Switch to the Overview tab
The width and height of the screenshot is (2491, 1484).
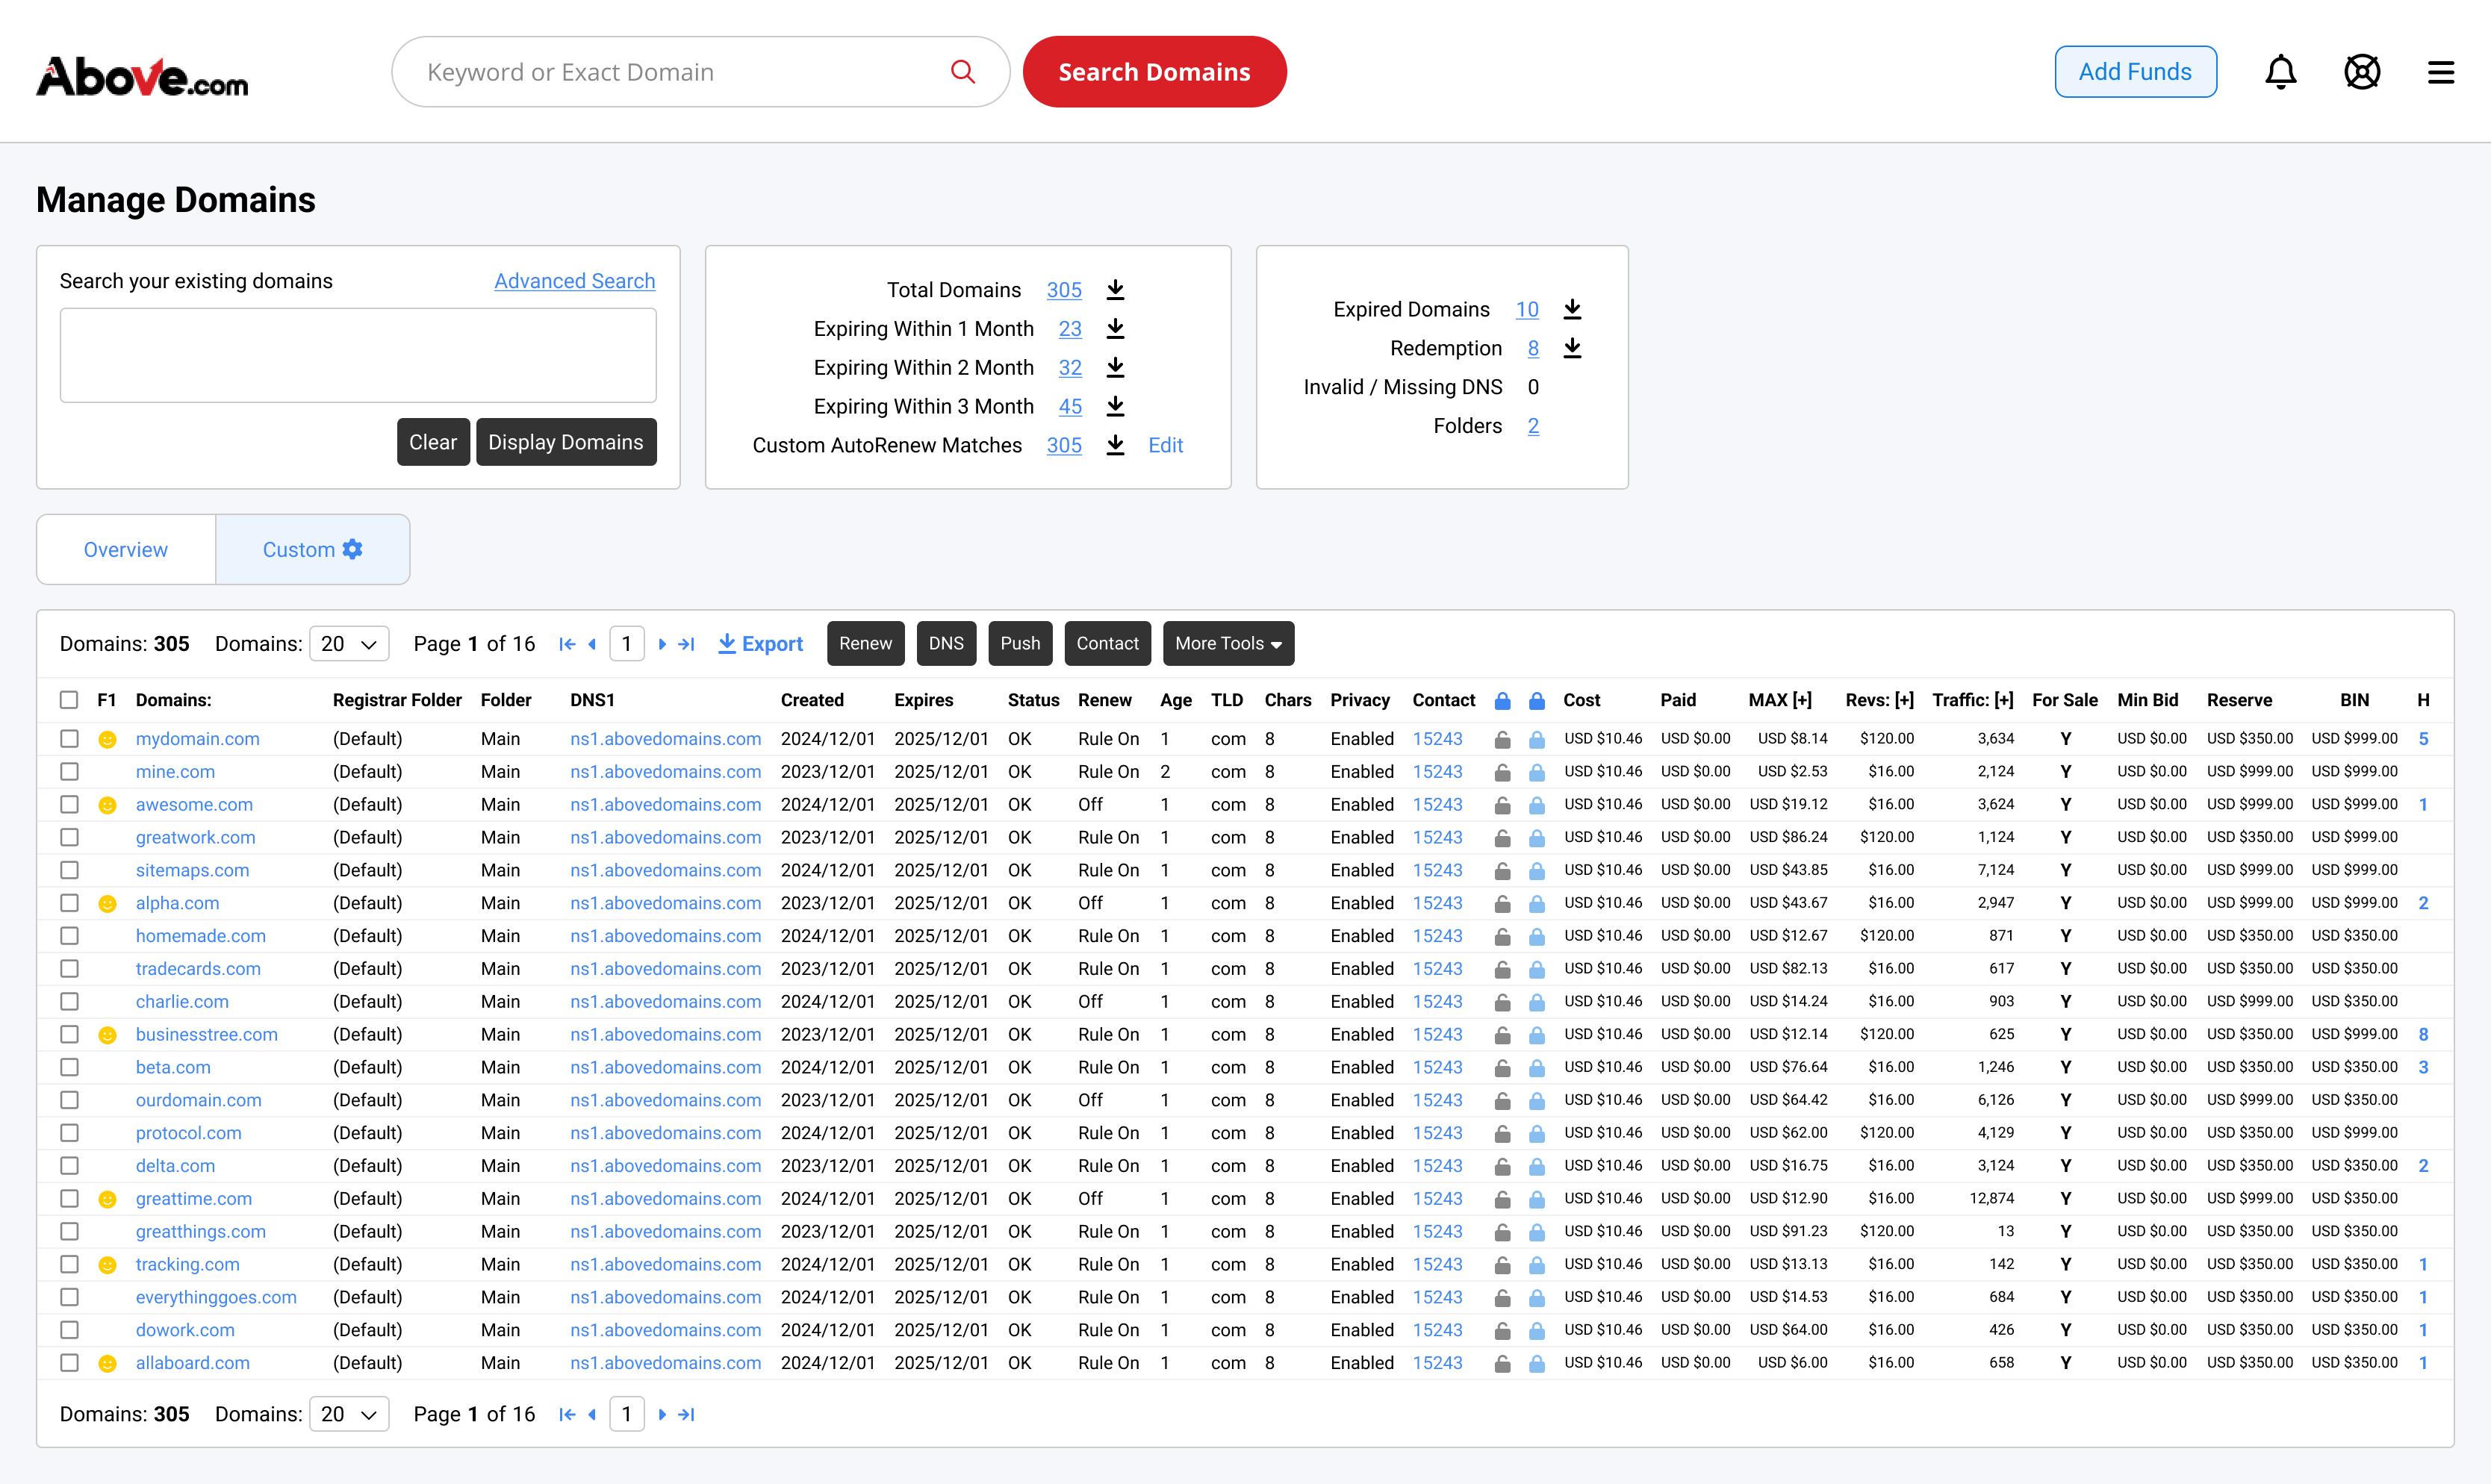point(126,550)
